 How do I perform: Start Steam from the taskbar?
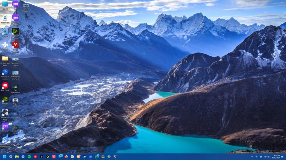[84, 157]
